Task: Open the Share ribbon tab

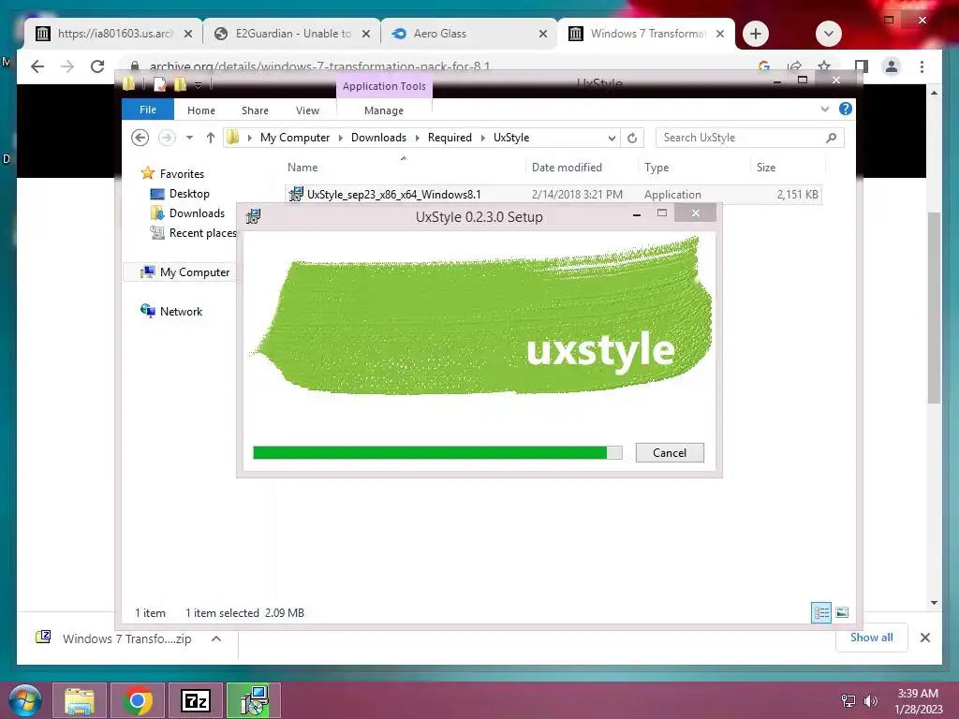Action: 255,110
